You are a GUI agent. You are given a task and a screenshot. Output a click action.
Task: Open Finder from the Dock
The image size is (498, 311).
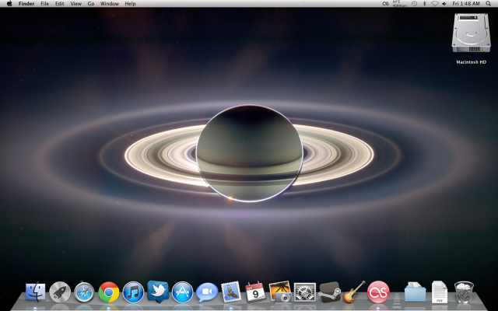(x=35, y=292)
